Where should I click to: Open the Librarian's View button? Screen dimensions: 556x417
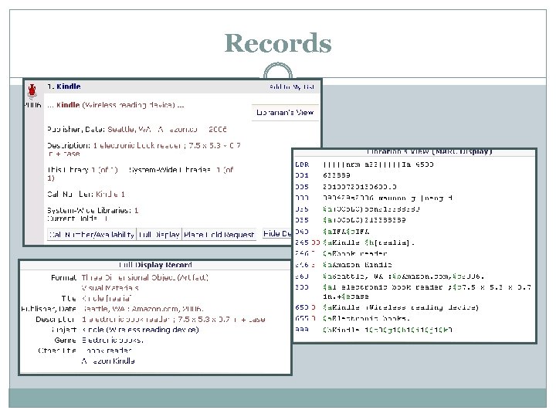tap(285, 113)
